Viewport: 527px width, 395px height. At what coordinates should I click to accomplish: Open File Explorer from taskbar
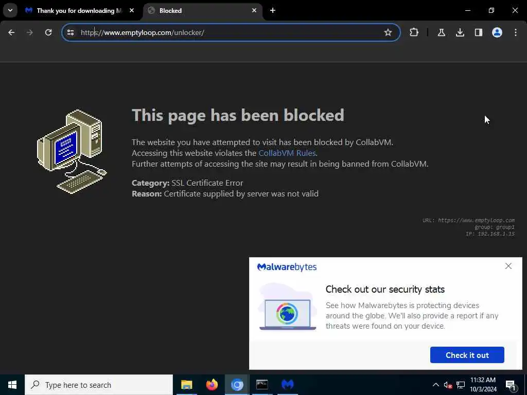186,385
